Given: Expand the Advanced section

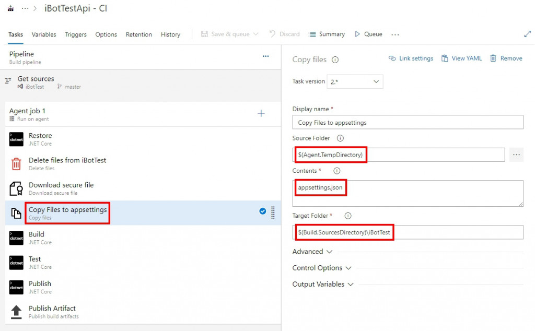Looking at the screenshot, I should click(x=312, y=252).
